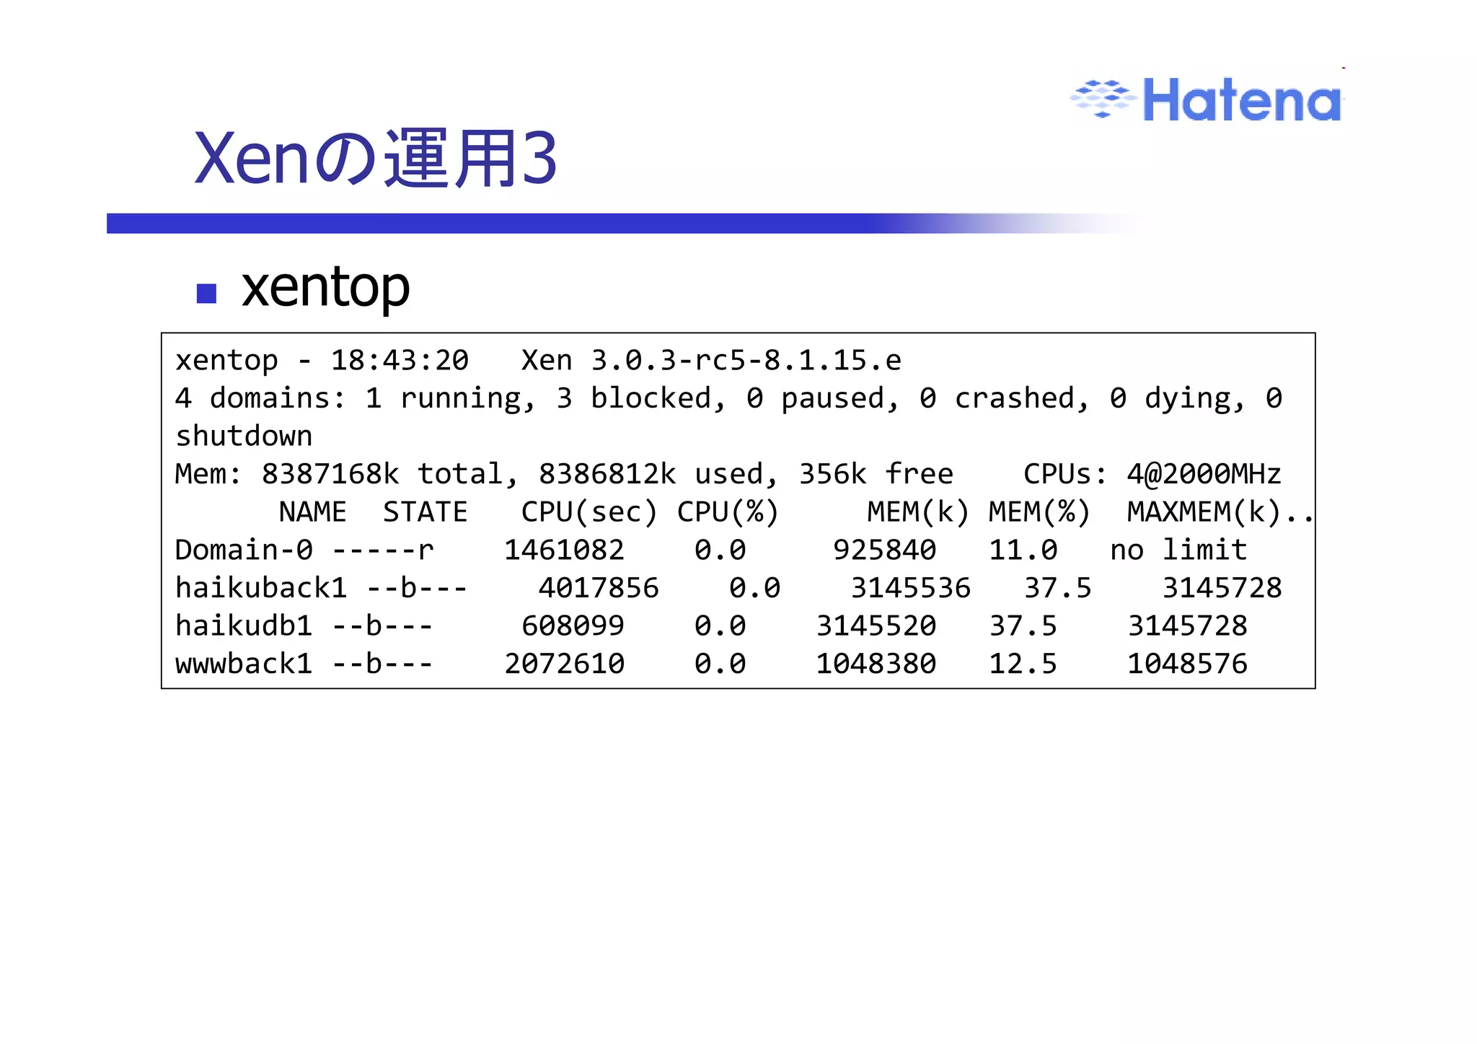Image resolution: width=1477 pixels, height=1044 pixels.
Task: Click the '4 domains:' text
Action: [260, 398]
